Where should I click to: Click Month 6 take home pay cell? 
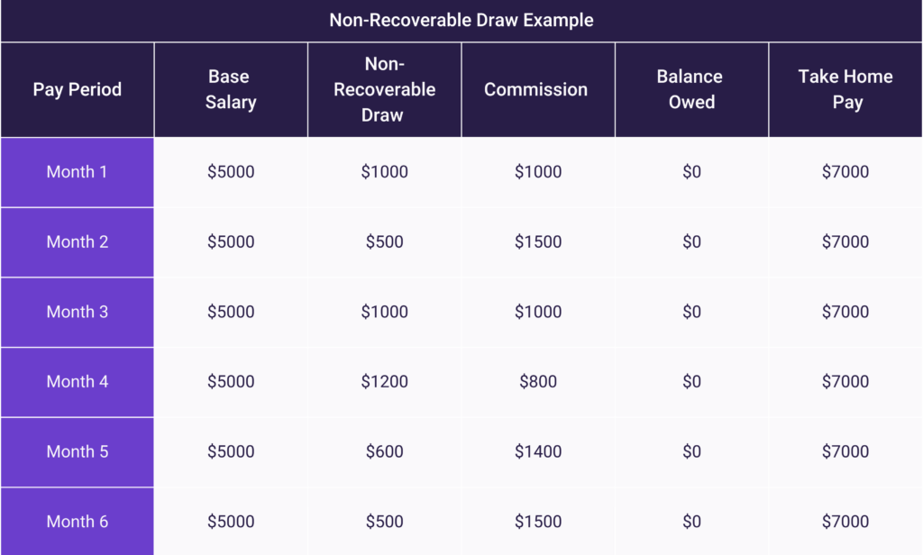pos(845,521)
